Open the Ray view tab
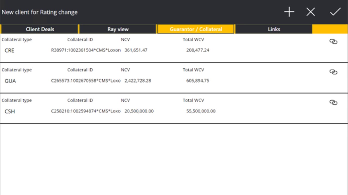 coord(118,29)
